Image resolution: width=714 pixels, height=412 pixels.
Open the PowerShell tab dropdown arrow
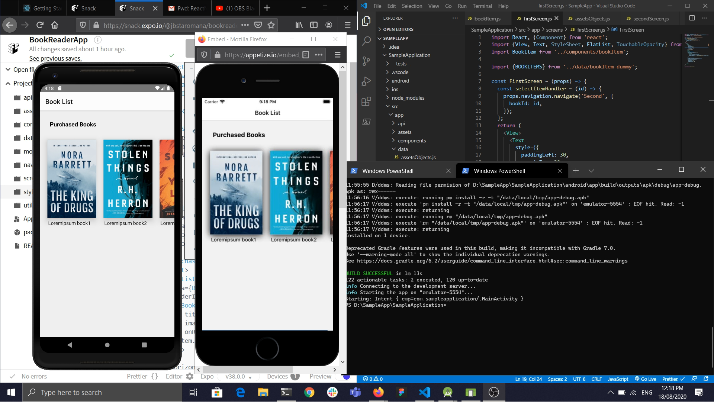pyautogui.click(x=591, y=171)
